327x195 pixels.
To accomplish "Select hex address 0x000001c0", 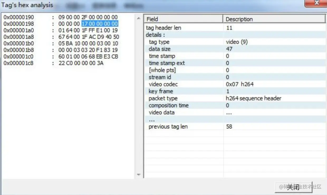I will [x=19, y=57].
